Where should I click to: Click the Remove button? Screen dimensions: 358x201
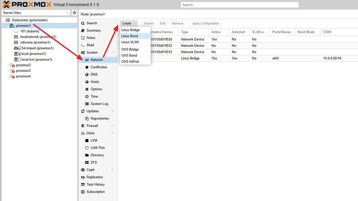177,23
